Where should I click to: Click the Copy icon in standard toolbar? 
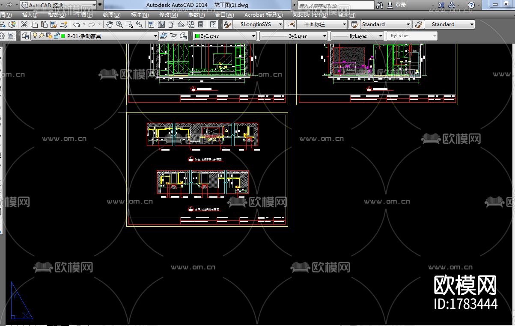[x=34, y=24]
